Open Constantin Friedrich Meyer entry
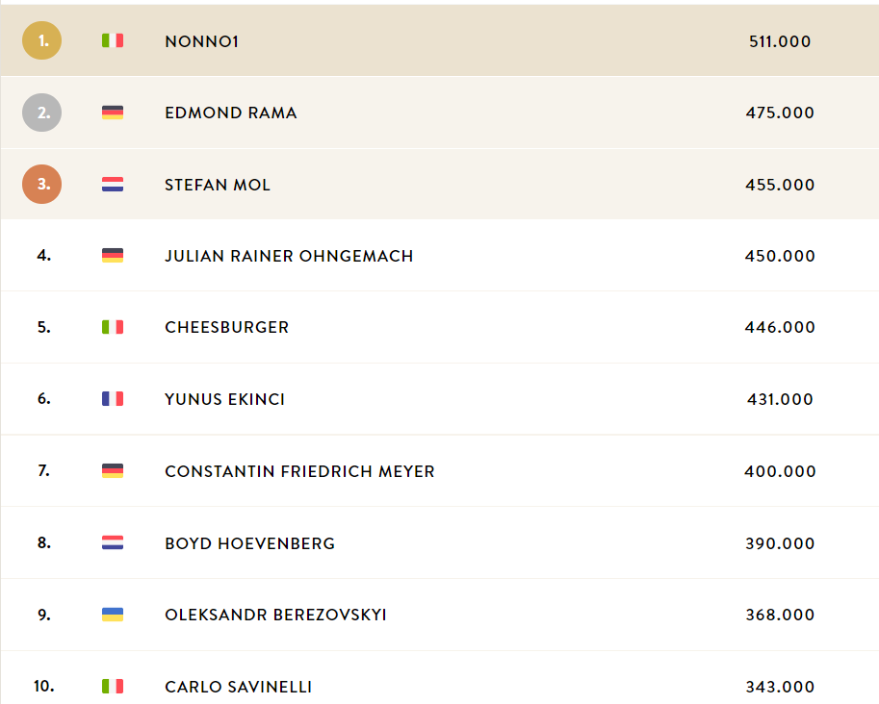The height and width of the screenshot is (704, 879). [300, 471]
